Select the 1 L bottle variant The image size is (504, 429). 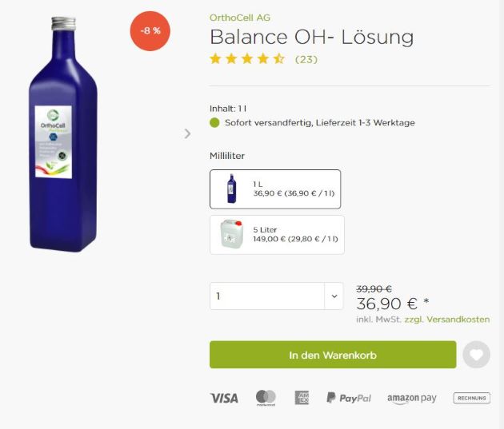tap(274, 189)
